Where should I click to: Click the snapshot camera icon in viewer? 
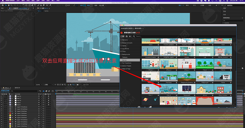78,84
